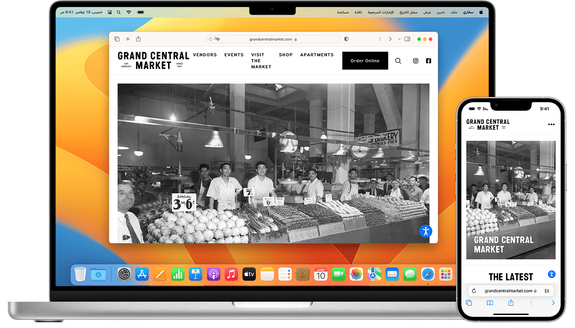Viewport: 575px width, 328px height.
Task: Expand the tab group chevron beside the sidebar button
Action: 399,39
